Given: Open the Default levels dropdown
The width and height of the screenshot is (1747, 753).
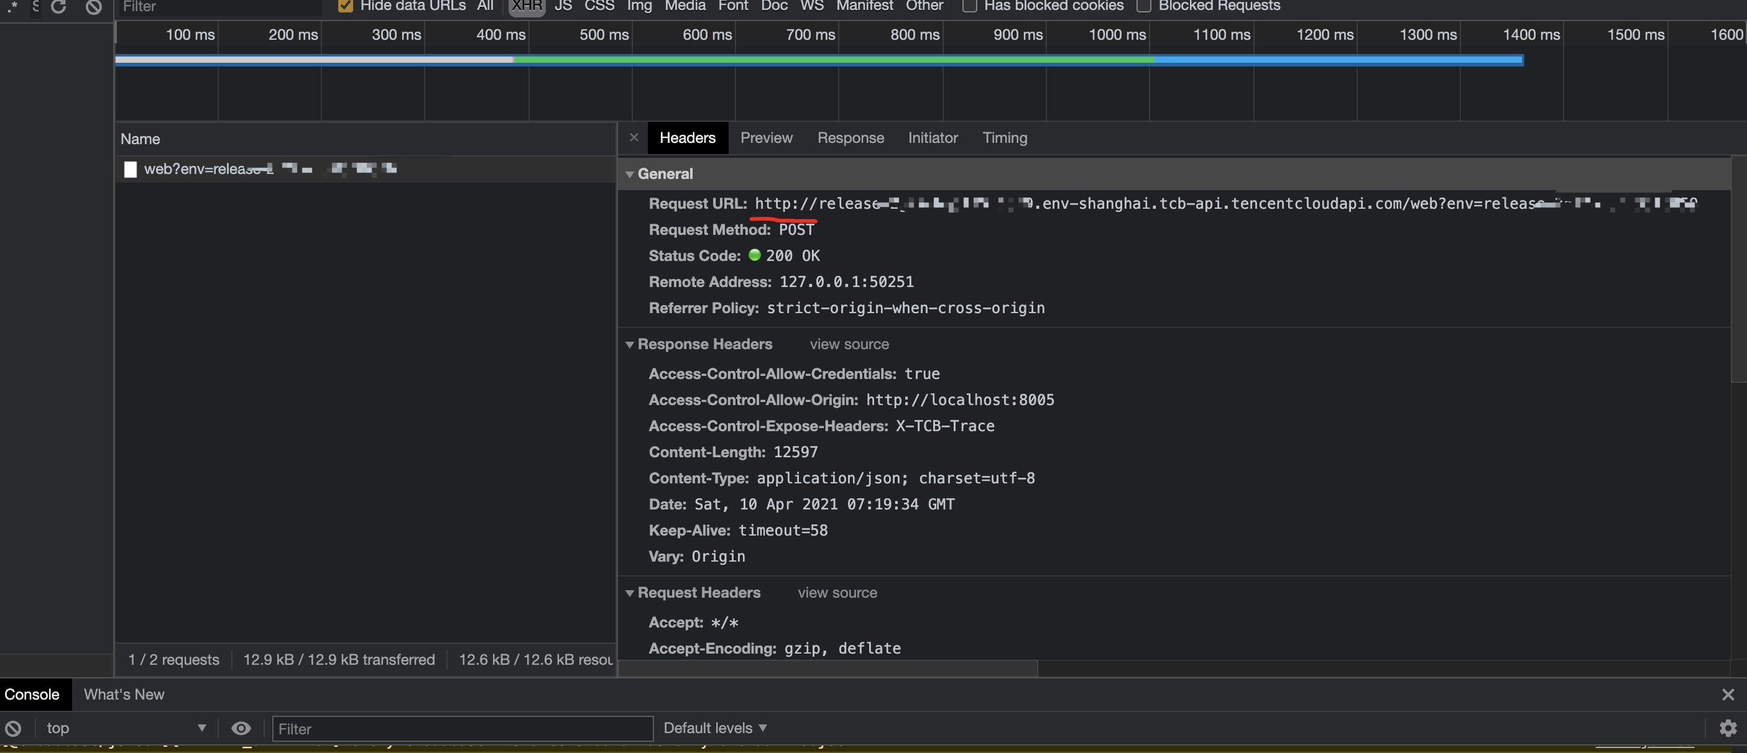Looking at the screenshot, I should pos(715,728).
